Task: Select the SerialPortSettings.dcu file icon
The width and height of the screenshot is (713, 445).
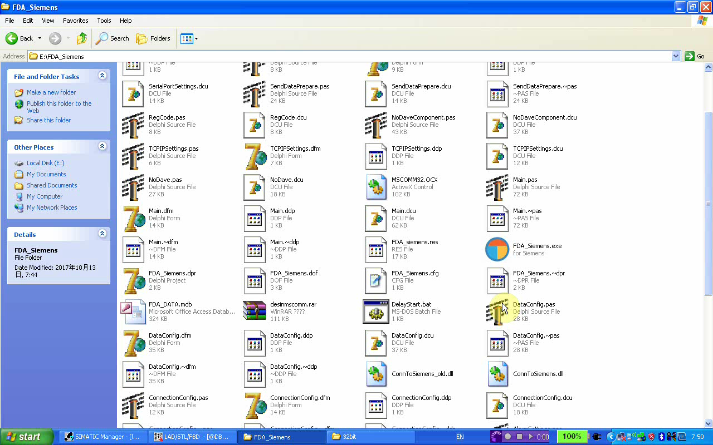Action: (x=134, y=93)
